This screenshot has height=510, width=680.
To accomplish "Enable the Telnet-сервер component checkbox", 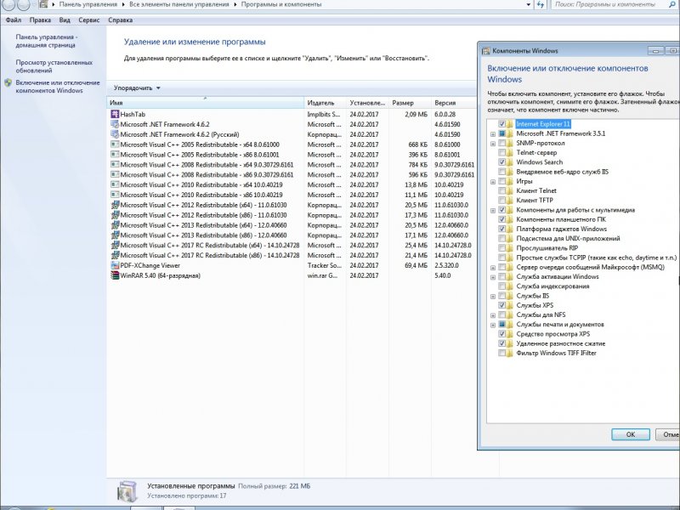I will tap(501, 153).
